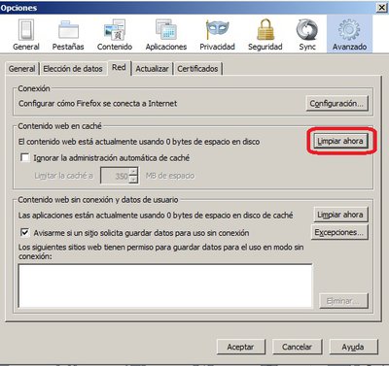Click the cache size field showing 350

pyautogui.click(x=116, y=176)
